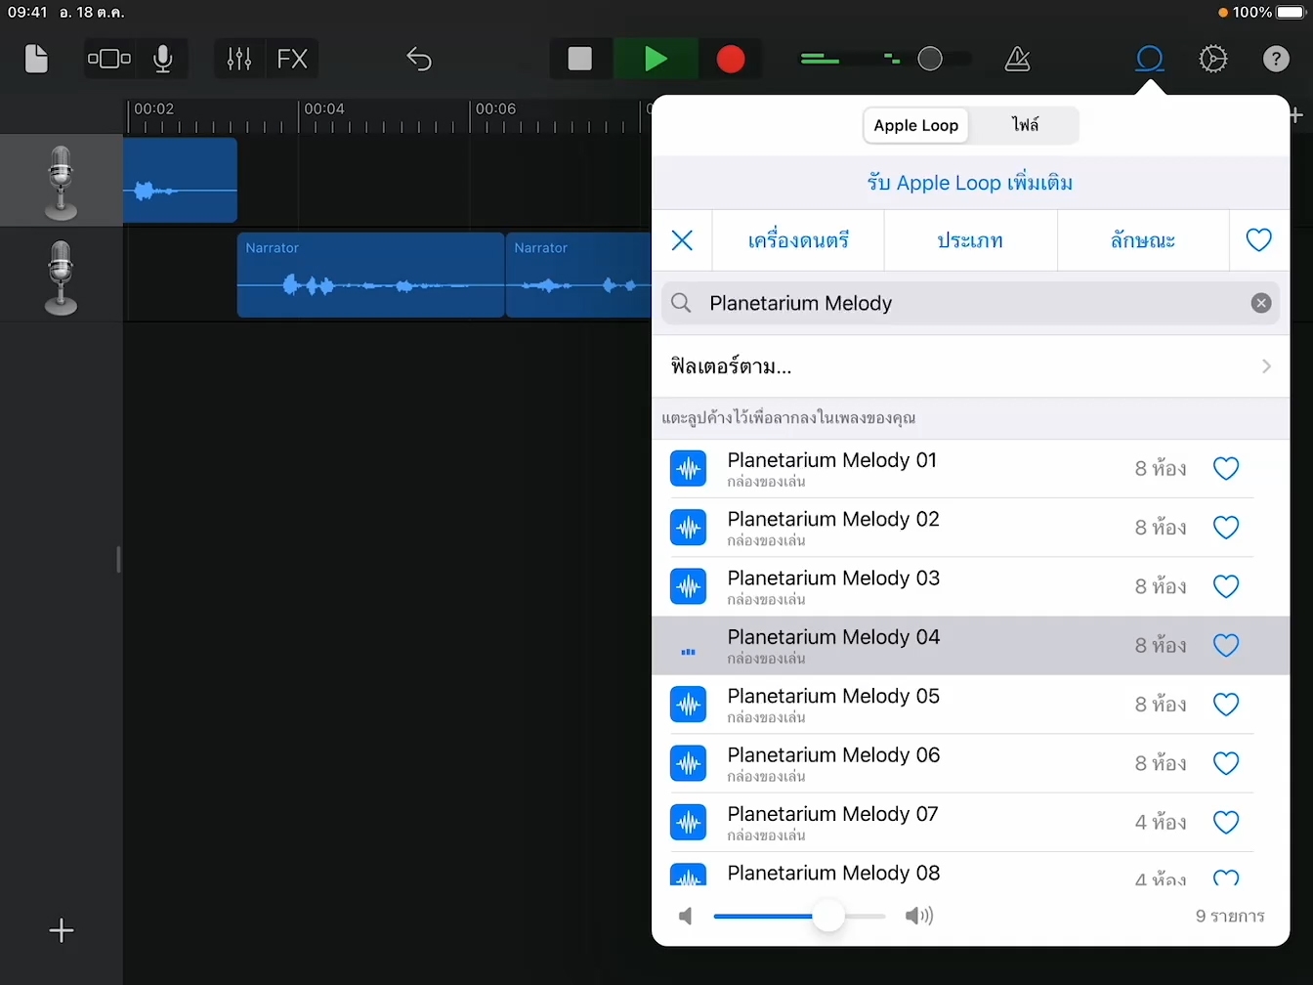
Task: Select Planetarium Melody 07 name
Action: [833, 814]
